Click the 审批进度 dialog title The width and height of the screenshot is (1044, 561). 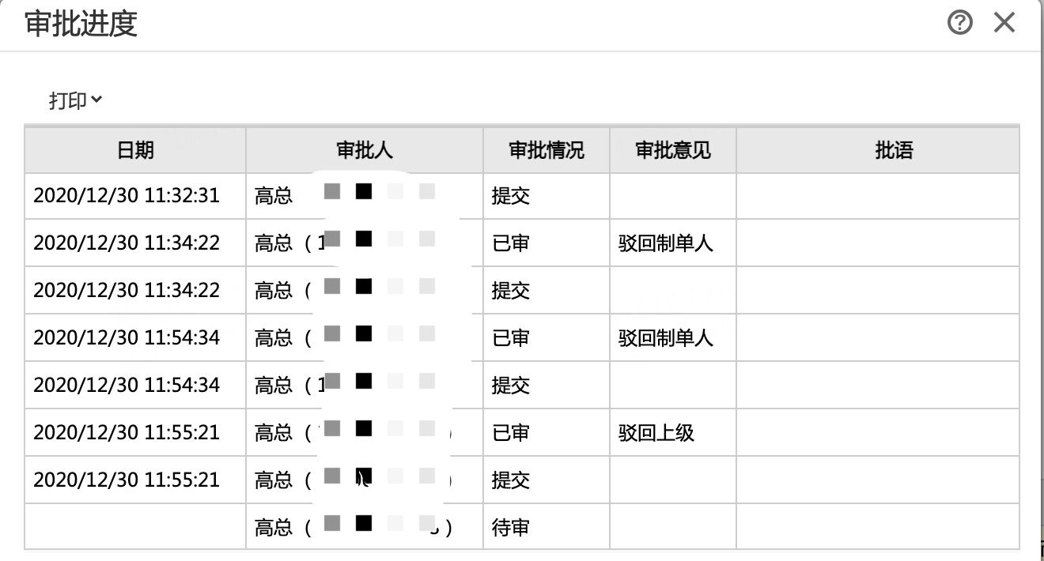coord(81,24)
